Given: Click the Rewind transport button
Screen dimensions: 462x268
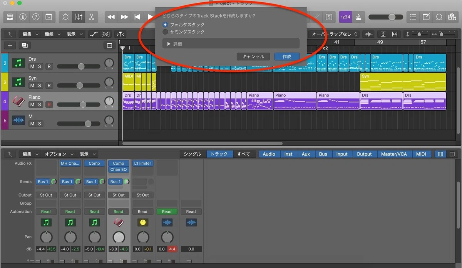Looking at the screenshot, I should (x=111, y=17).
